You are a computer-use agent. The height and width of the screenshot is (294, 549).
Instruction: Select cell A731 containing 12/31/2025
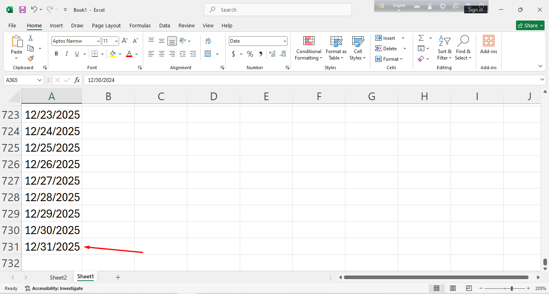pyautogui.click(x=52, y=247)
